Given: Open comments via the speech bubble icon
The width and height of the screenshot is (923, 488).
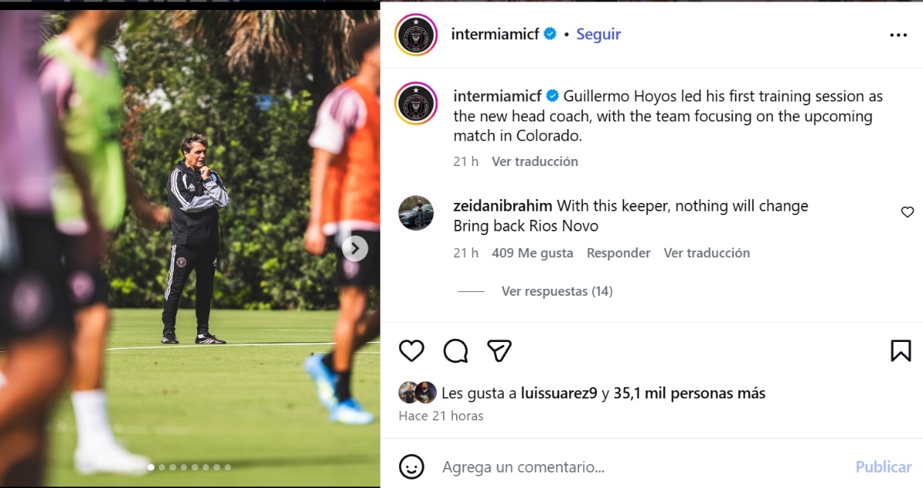Looking at the screenshot, I should click(x=457, y=350).
